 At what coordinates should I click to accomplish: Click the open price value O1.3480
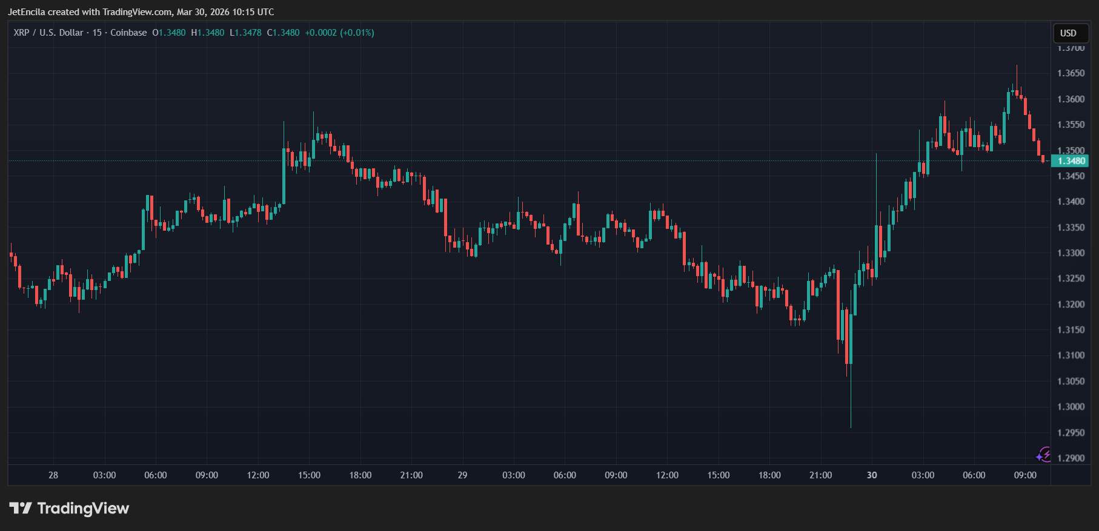coord(169,33)
